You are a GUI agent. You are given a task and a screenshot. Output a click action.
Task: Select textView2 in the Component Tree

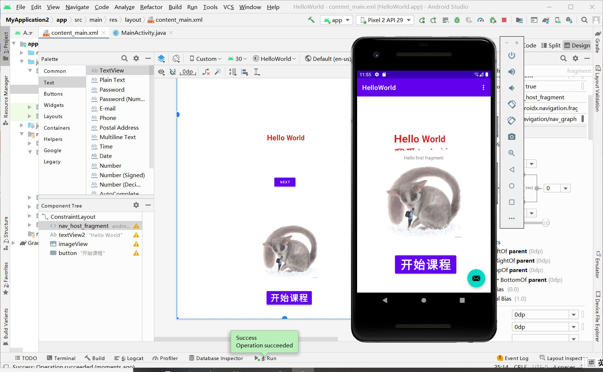[71, 235]
